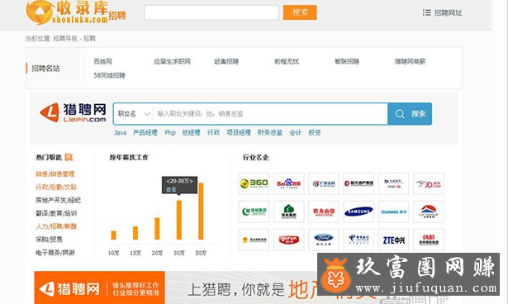Viewport: 508px width, 304px height.
Task: Open the Samsung logo tile
Action: [x=358, y=211]
